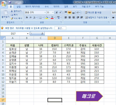
Task: Save the workbook from quick access toolbar
Action: (10, 2)
